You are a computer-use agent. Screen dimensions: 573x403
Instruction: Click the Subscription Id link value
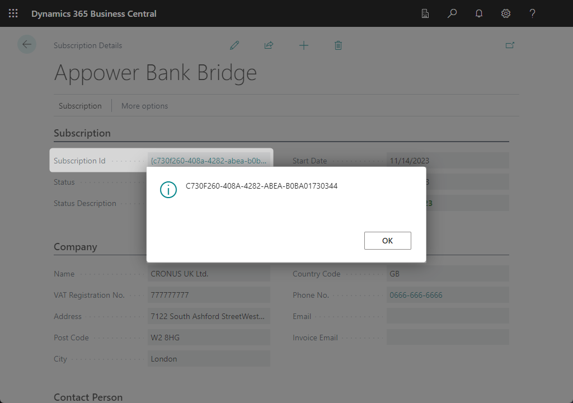click(209, 161)
